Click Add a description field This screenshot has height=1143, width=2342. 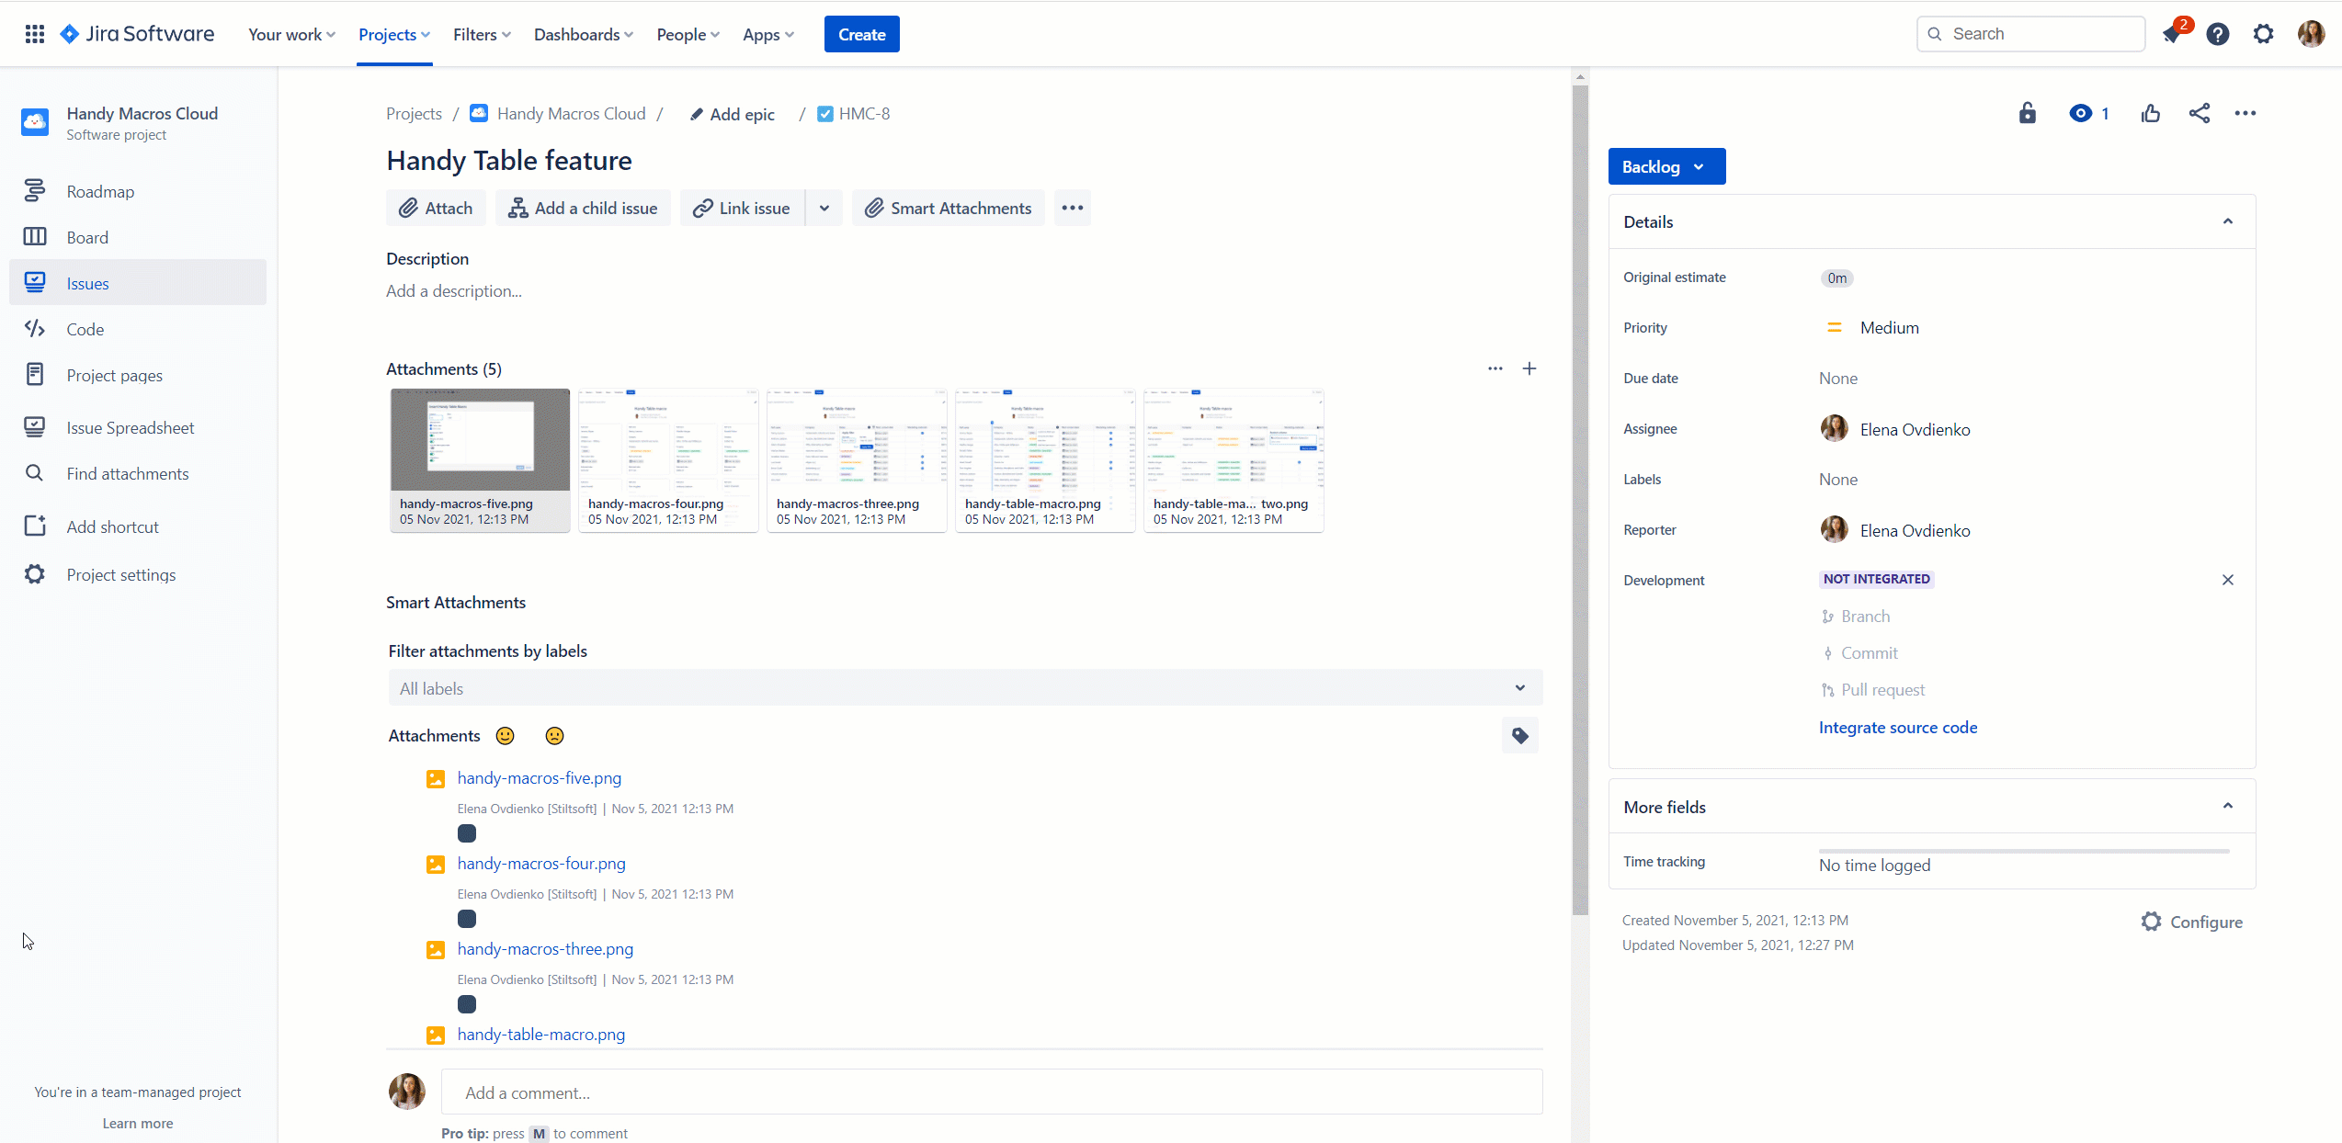454,290
